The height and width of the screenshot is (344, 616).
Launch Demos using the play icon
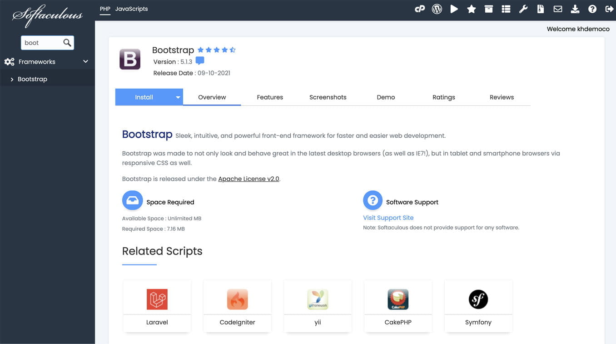tap(454, 8)
